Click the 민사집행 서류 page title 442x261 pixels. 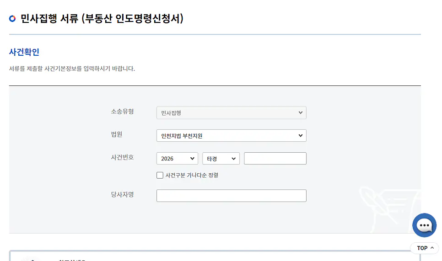pyautogui.click(x=102, y=19)
